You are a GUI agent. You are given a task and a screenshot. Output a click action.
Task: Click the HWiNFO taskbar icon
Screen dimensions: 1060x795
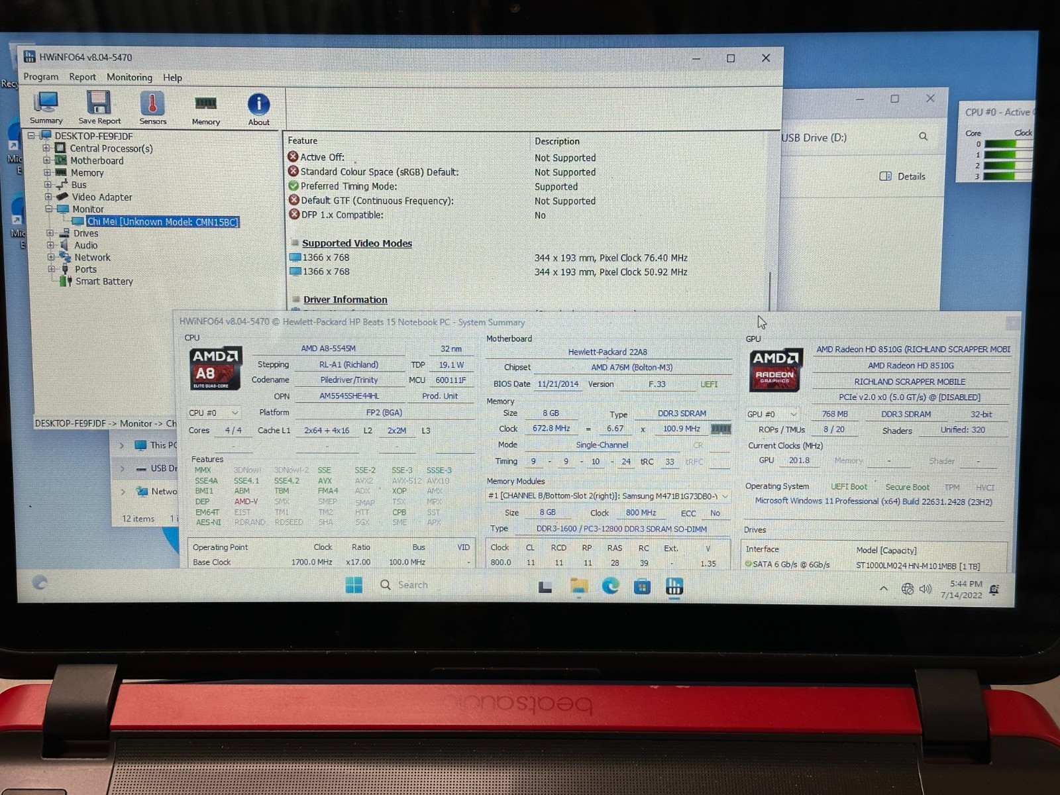click(674, 586)
